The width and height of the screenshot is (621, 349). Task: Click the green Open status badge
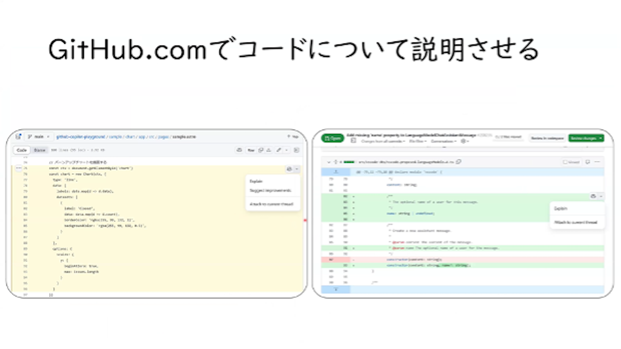(x=333, y=138)
